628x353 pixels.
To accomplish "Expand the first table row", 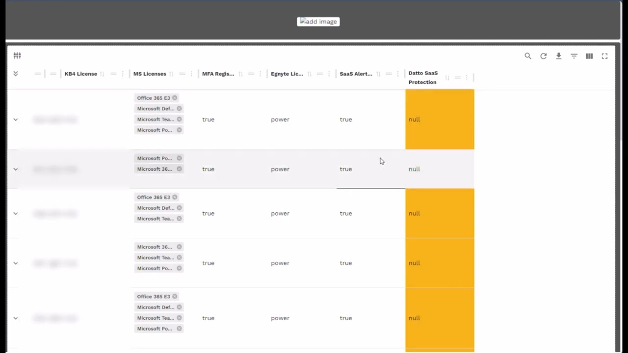I will [16, 120].
